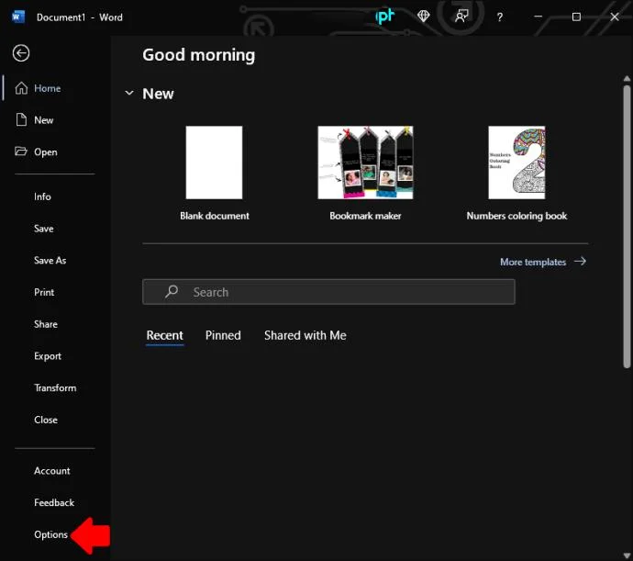Select Home in the backstage menu
The height and width of the screenshot is (561, 633).
[47, 88]
